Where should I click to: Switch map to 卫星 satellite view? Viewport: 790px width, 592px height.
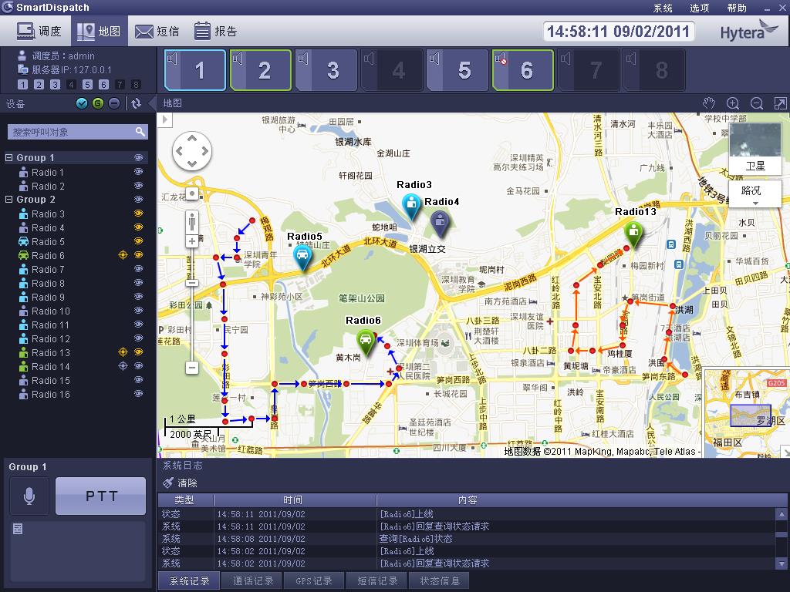[755, 149]
